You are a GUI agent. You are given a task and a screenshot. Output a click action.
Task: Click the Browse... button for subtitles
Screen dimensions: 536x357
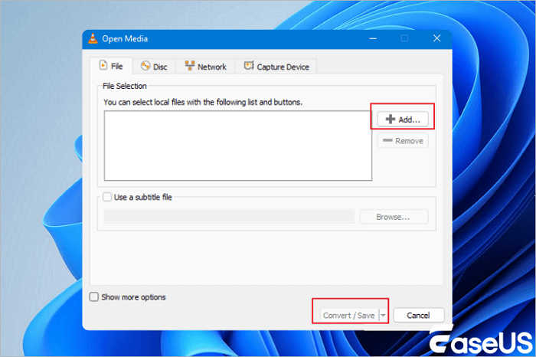point(394,217)
